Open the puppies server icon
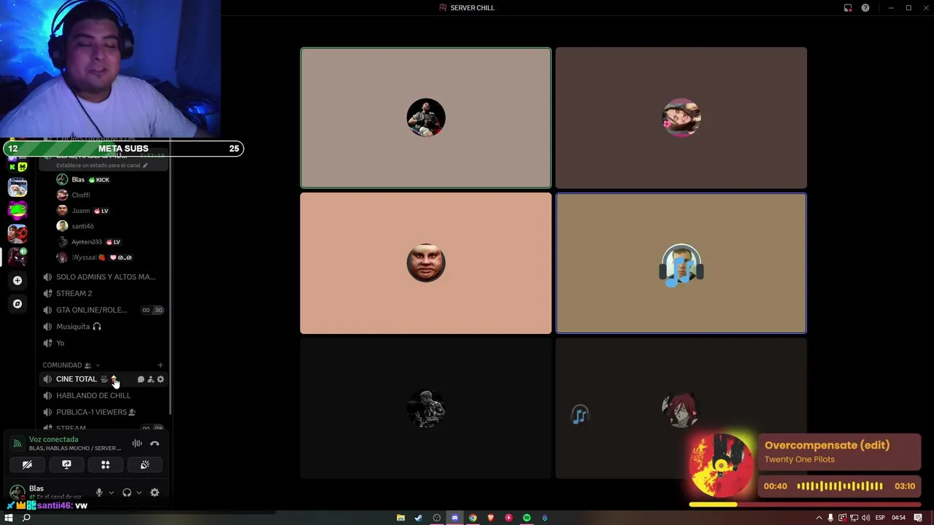Screen dimensions: 934x525 click(18, 187)
